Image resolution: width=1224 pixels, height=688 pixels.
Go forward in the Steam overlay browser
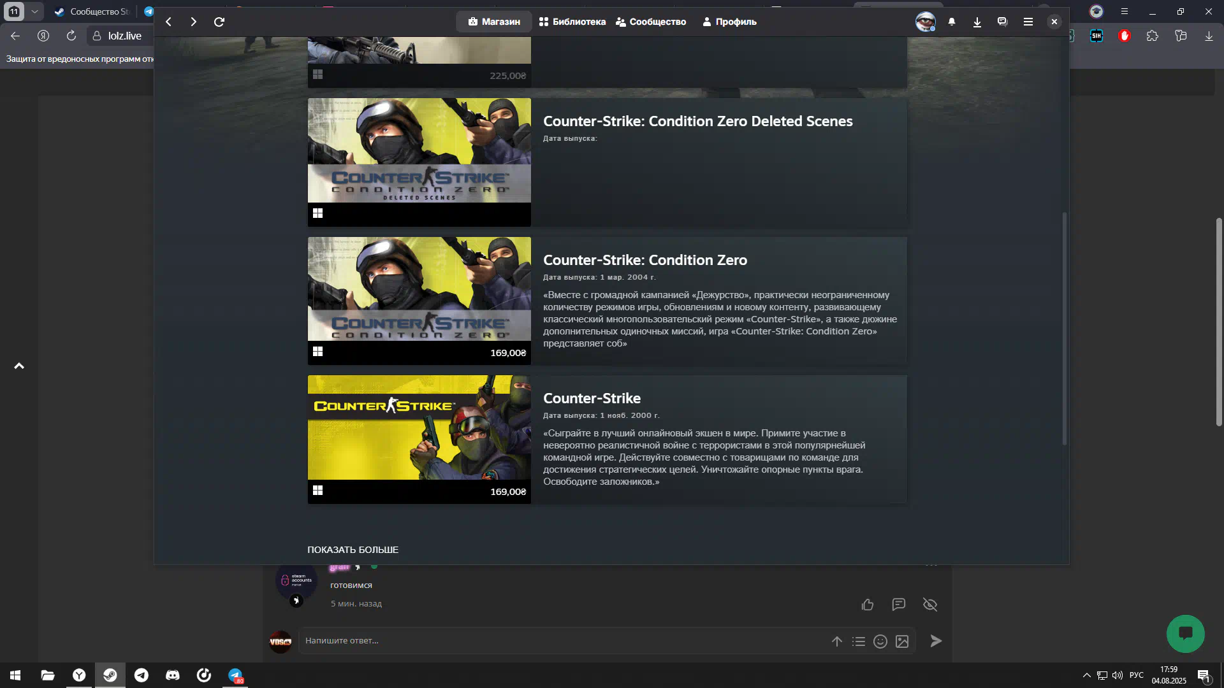[193, 22]
